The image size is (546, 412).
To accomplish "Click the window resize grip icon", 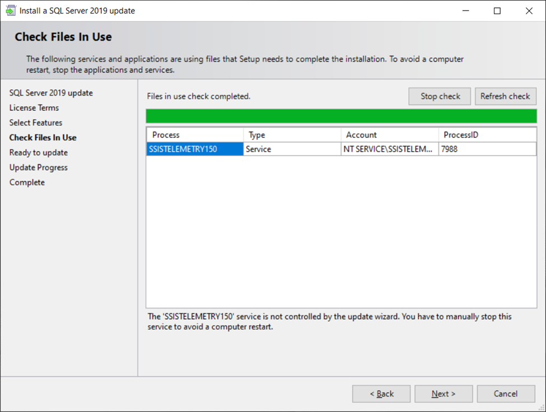I will (542, 408).
